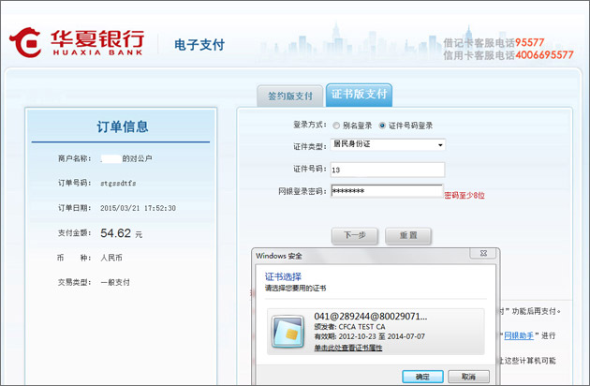Image resolution: width=590 pixels, height=386 pixels.
Task: Open the 证件类型 dropdown
Action: (388, 144)
